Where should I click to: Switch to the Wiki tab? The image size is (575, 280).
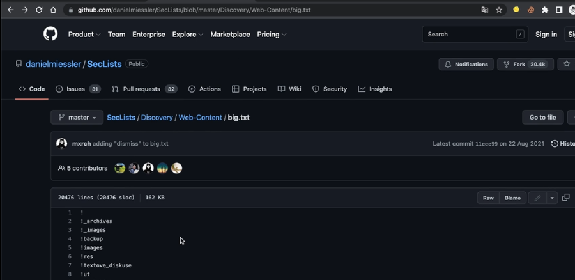(289, 89)
